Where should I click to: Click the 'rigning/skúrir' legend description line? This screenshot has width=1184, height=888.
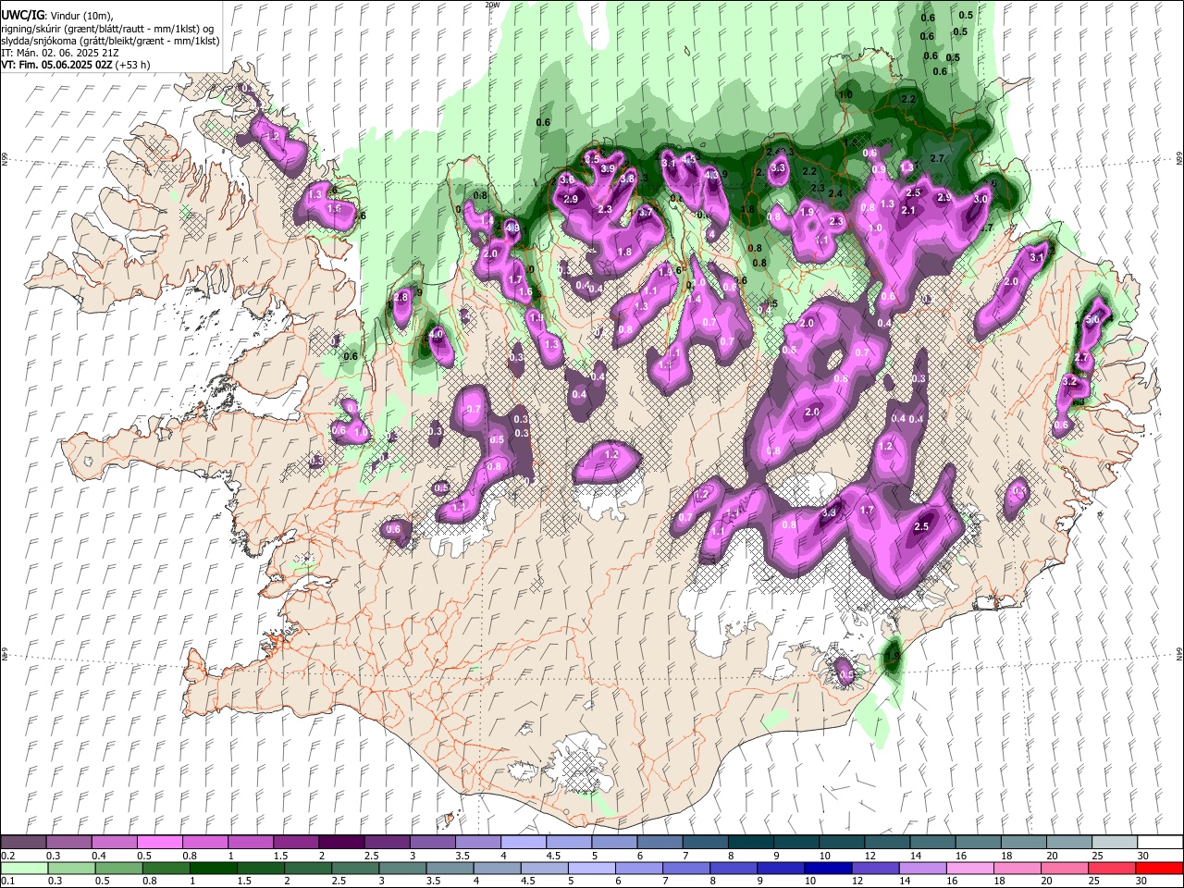tap(107, 29)
